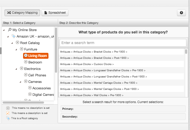Collapse the Furniture node
Image resolution: width=190 pixels, height=130 pixels.
[16, 49]
